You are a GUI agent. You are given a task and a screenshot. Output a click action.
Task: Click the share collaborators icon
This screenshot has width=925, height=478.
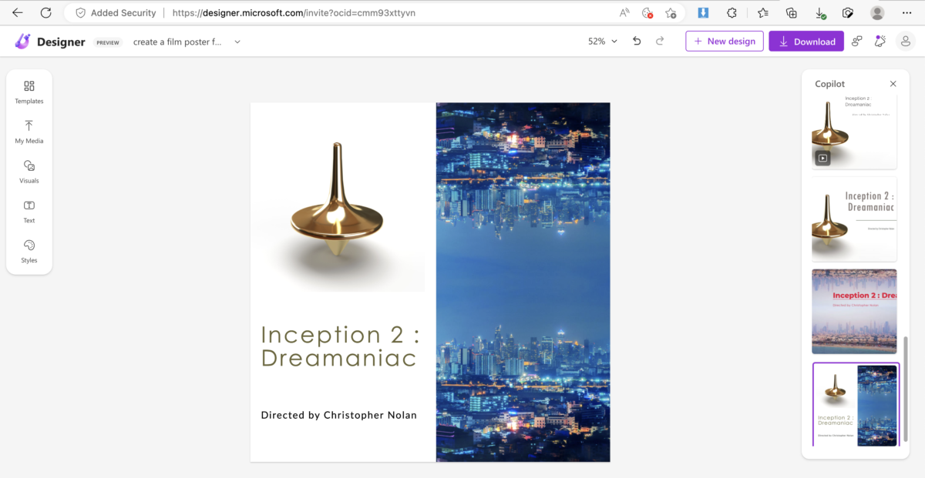857,42
